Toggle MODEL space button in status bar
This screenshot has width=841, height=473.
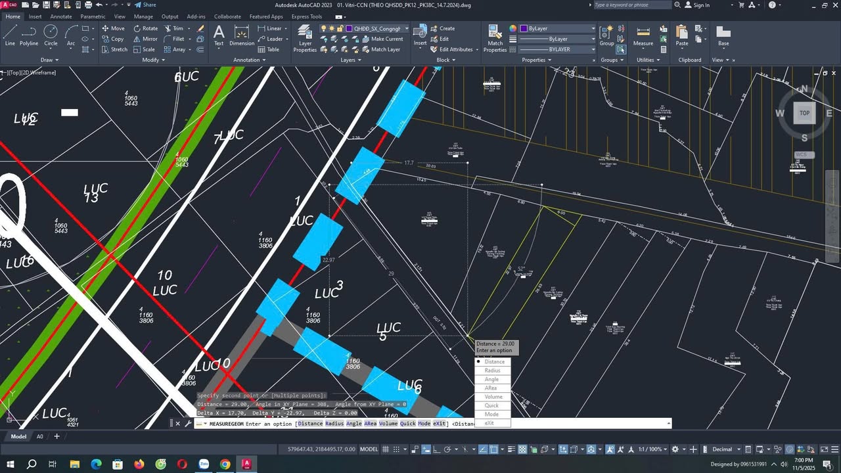click(369, 449)
